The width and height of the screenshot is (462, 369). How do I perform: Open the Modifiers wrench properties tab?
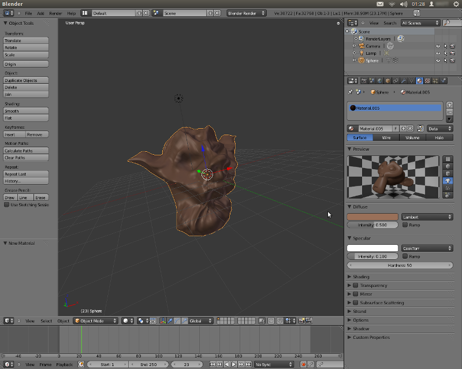point(404,81)
